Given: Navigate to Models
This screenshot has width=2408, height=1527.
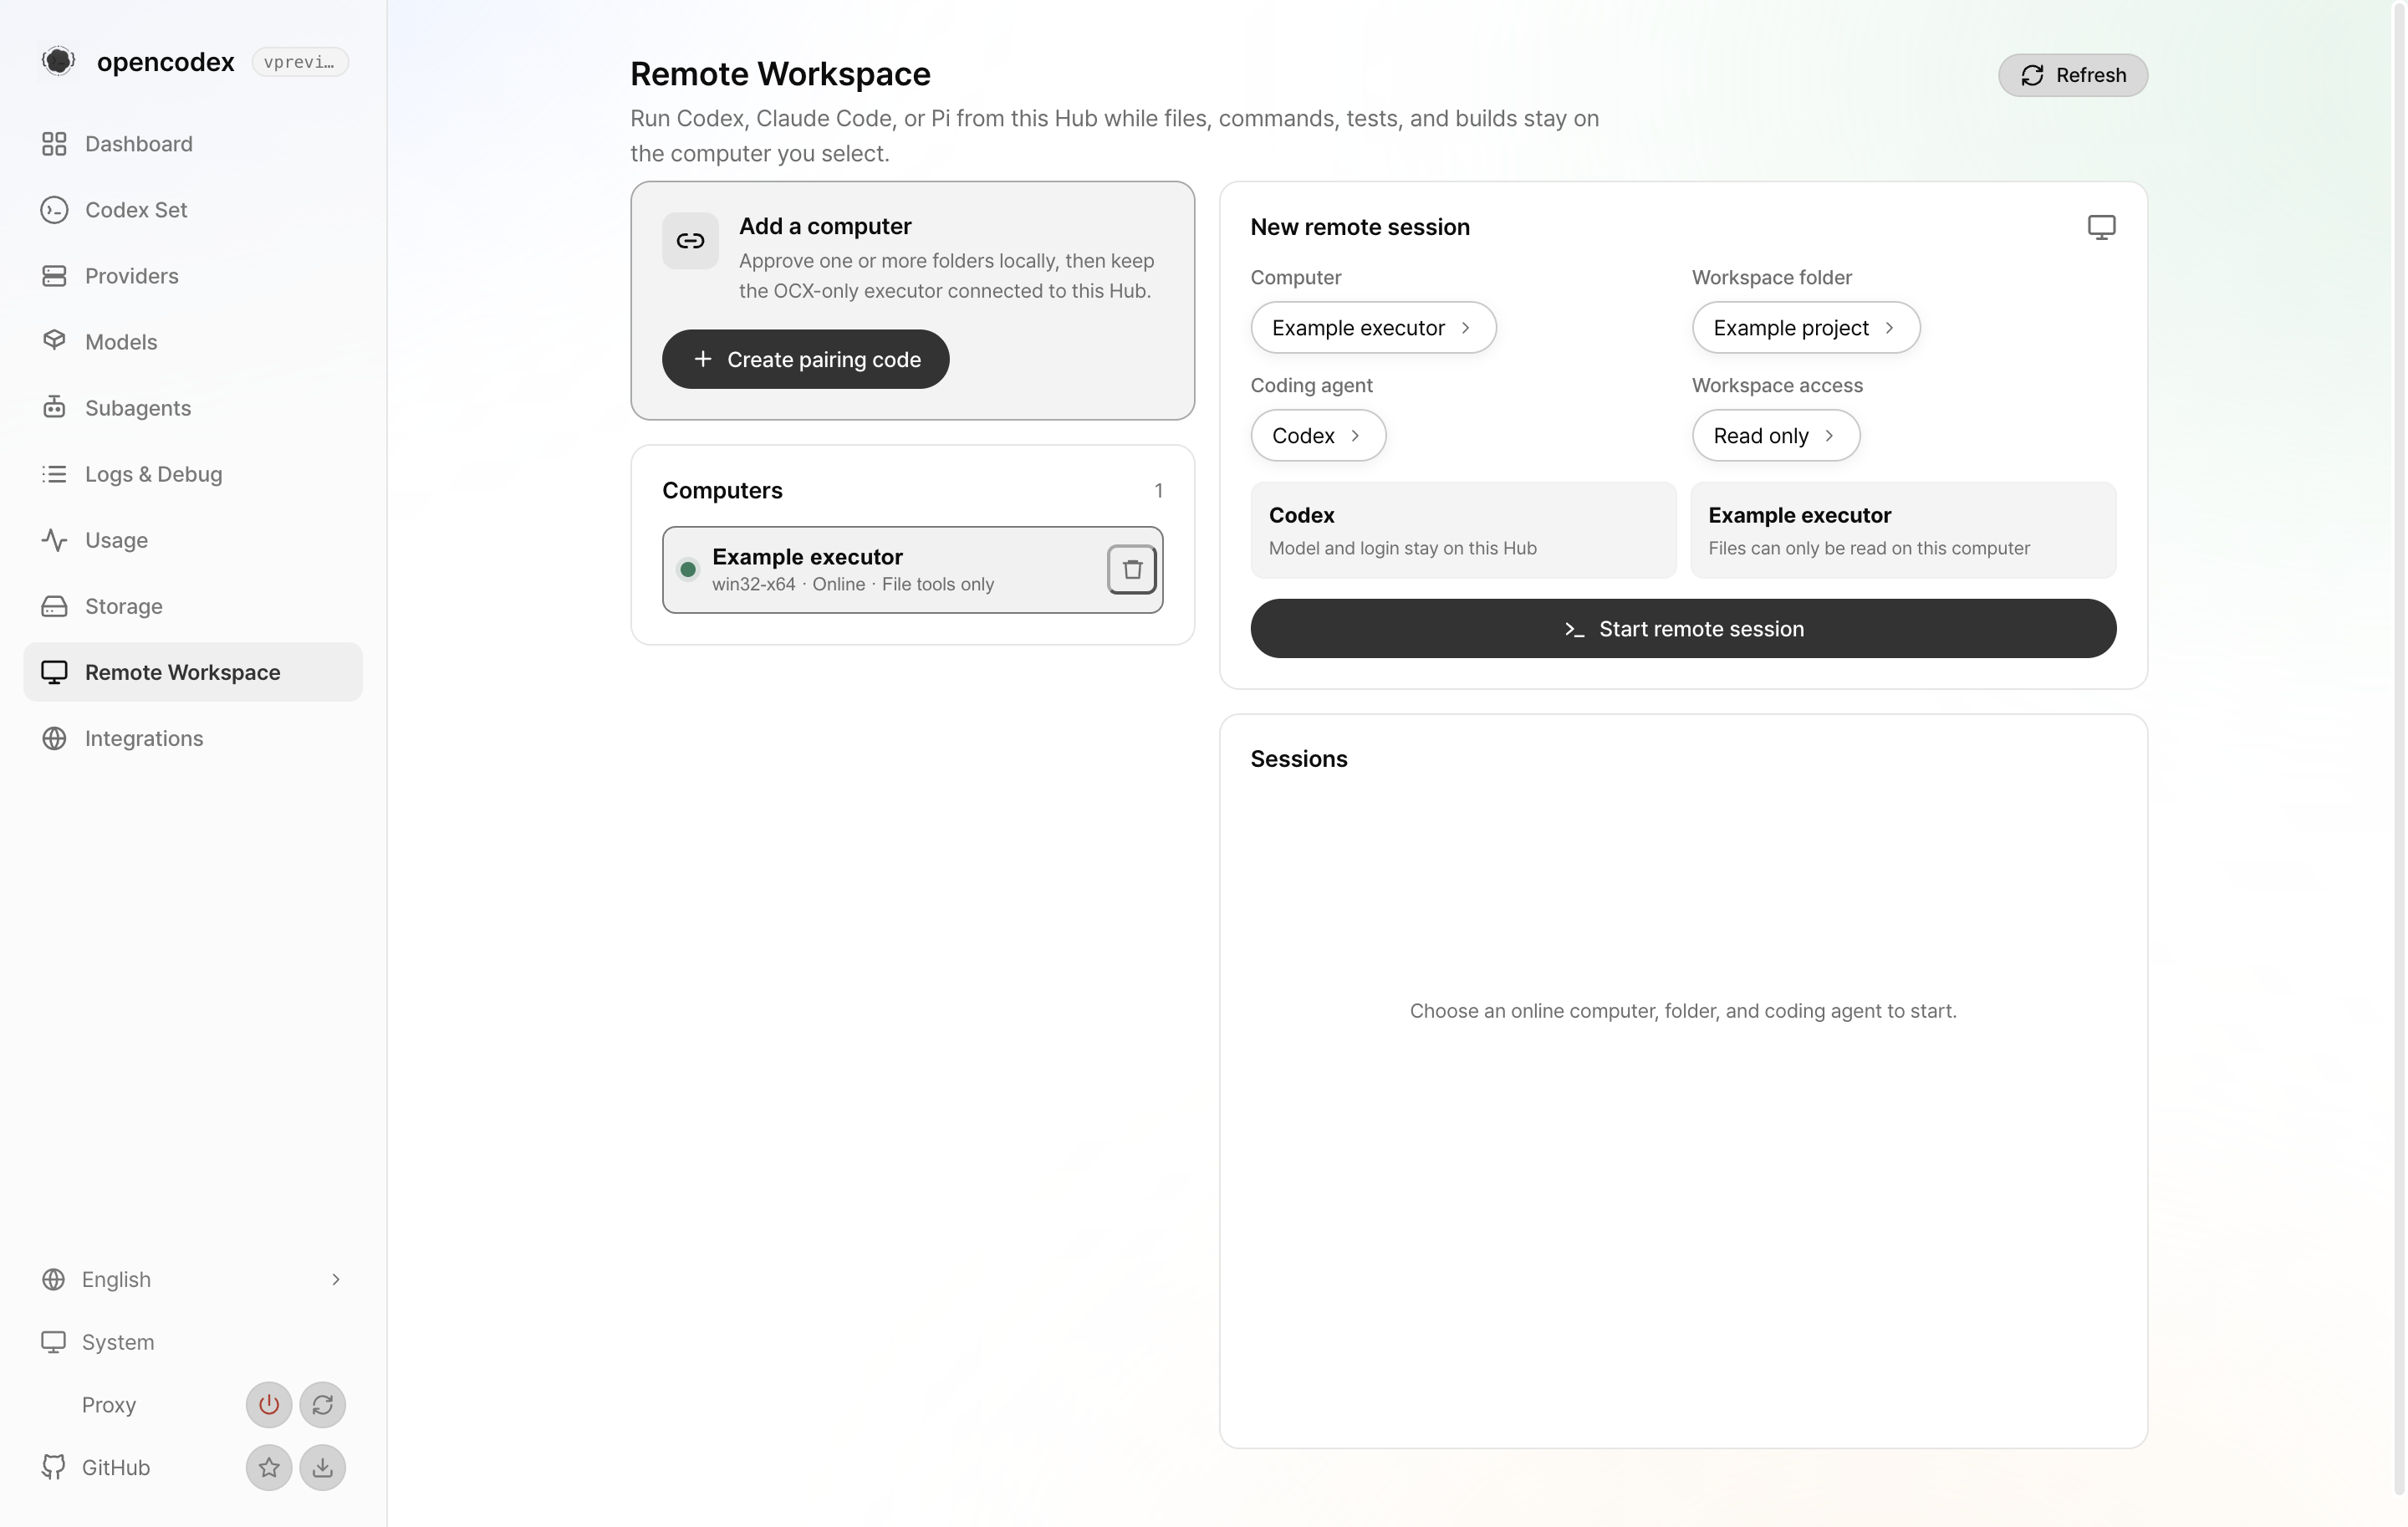Looking at the screenshot, I should 192,342.
